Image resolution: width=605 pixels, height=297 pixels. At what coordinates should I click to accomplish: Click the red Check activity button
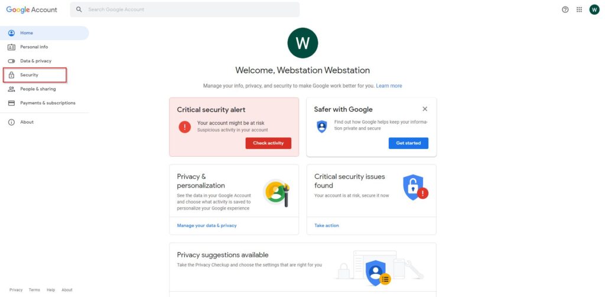[268, 143]
